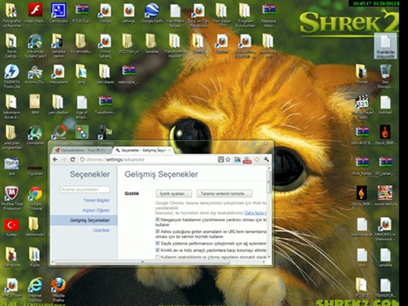Open the Recycle Bin desktop icon

(x=385, y=76)
